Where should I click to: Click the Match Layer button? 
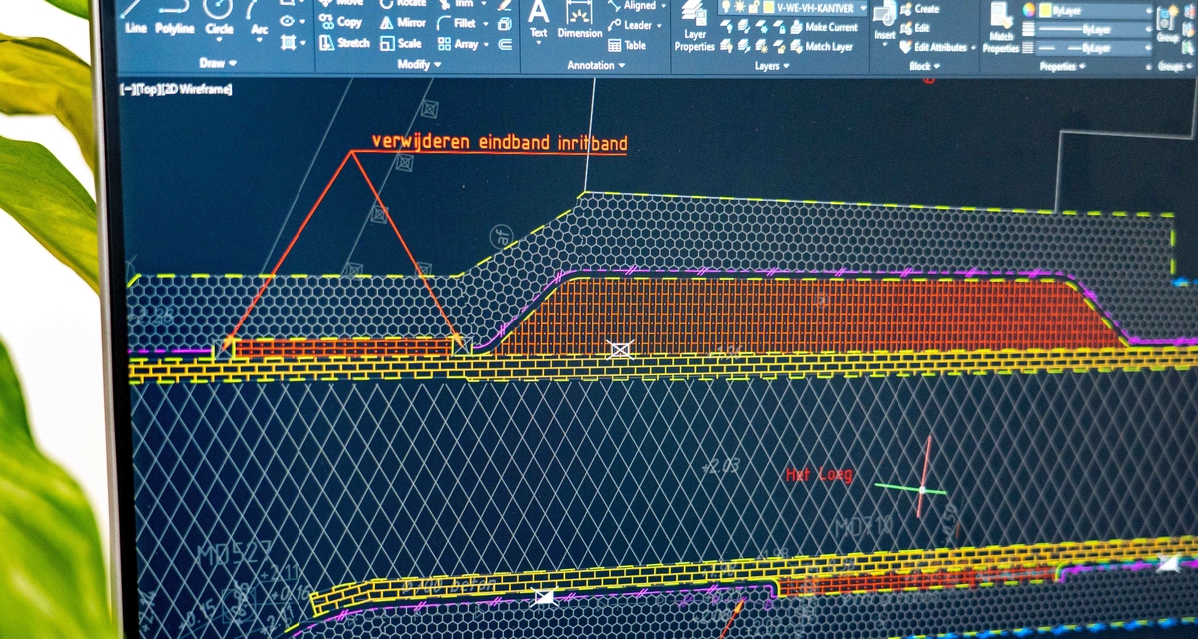(822, 47)
